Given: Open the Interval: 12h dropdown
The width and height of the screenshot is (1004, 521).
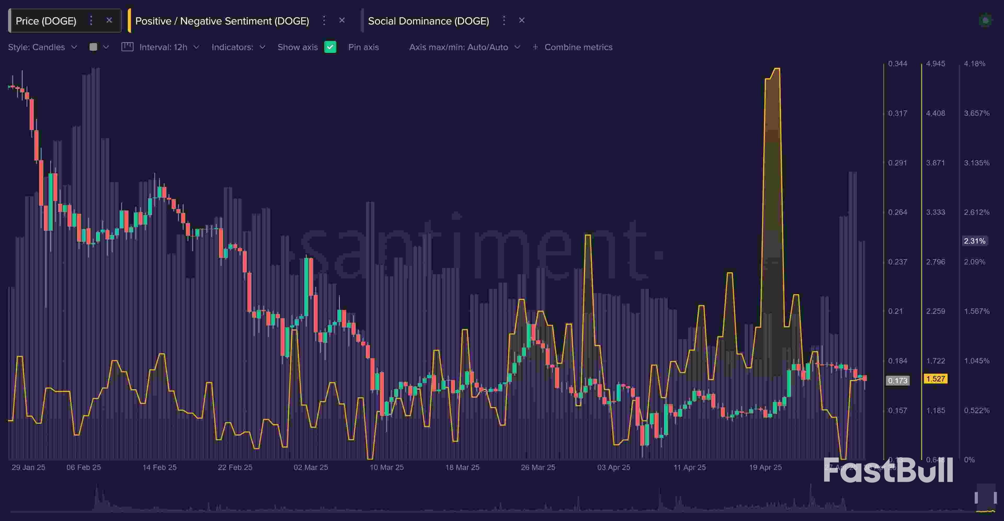Looking at the screenshot, I should point(169,47).
